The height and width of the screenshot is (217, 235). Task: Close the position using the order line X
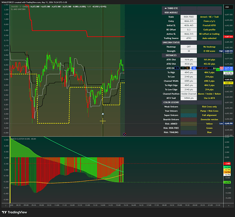coord(211,68)
